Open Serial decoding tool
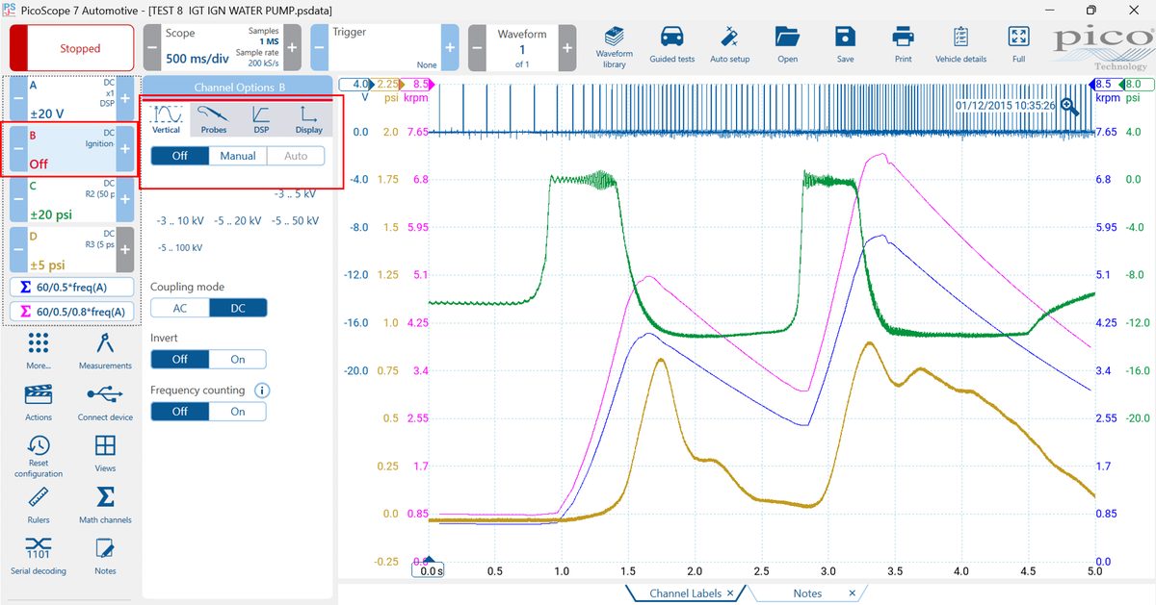 click(x=39, y=556)
